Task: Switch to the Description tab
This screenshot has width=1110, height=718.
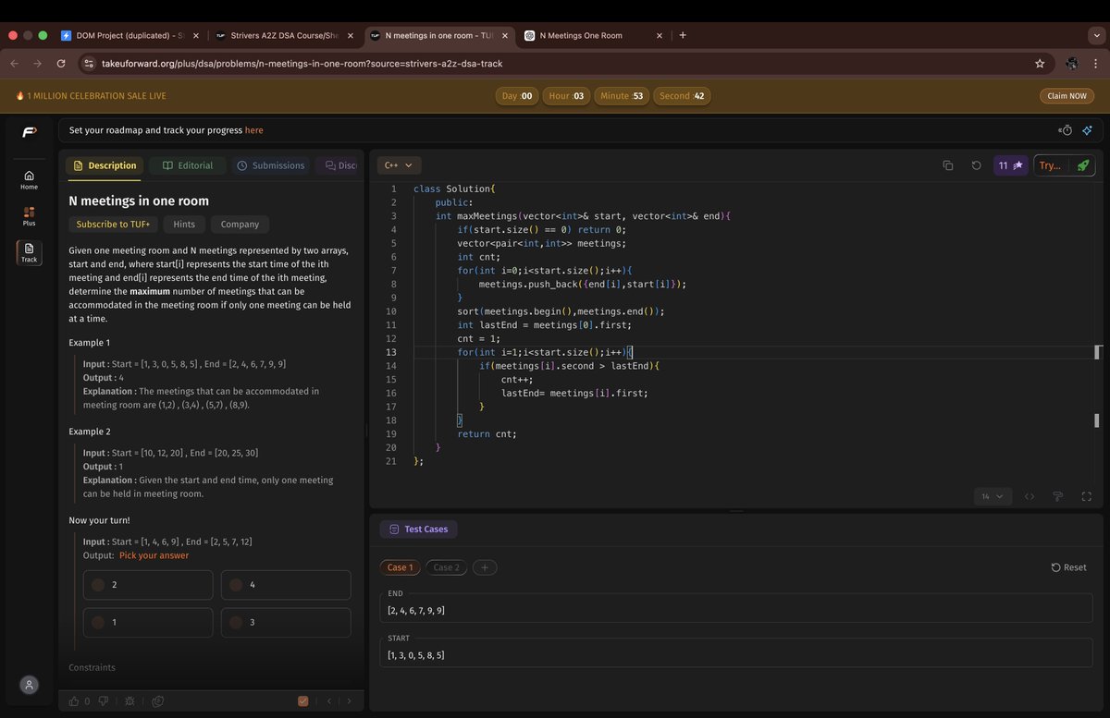Action: pyautogui.click(x=105, y=165)
